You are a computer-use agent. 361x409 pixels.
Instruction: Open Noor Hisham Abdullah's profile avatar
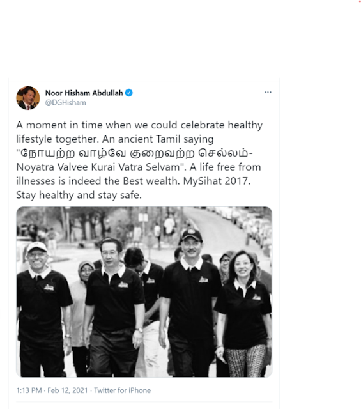tap(28, 98)
